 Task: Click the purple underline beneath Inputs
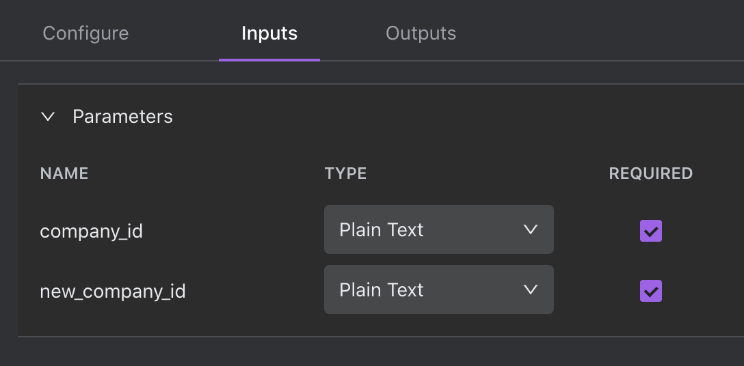click(x=269, y=59)
